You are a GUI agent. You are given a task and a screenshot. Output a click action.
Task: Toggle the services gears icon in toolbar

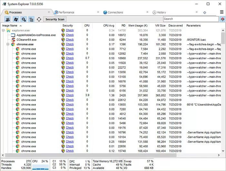[24, 19]
